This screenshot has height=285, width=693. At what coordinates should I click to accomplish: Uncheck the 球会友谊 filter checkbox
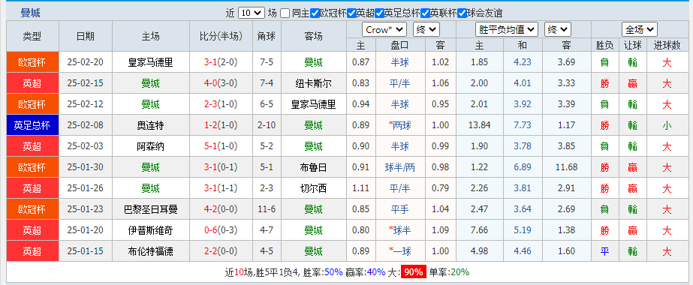pyautogui.click(x=462, y=13)
